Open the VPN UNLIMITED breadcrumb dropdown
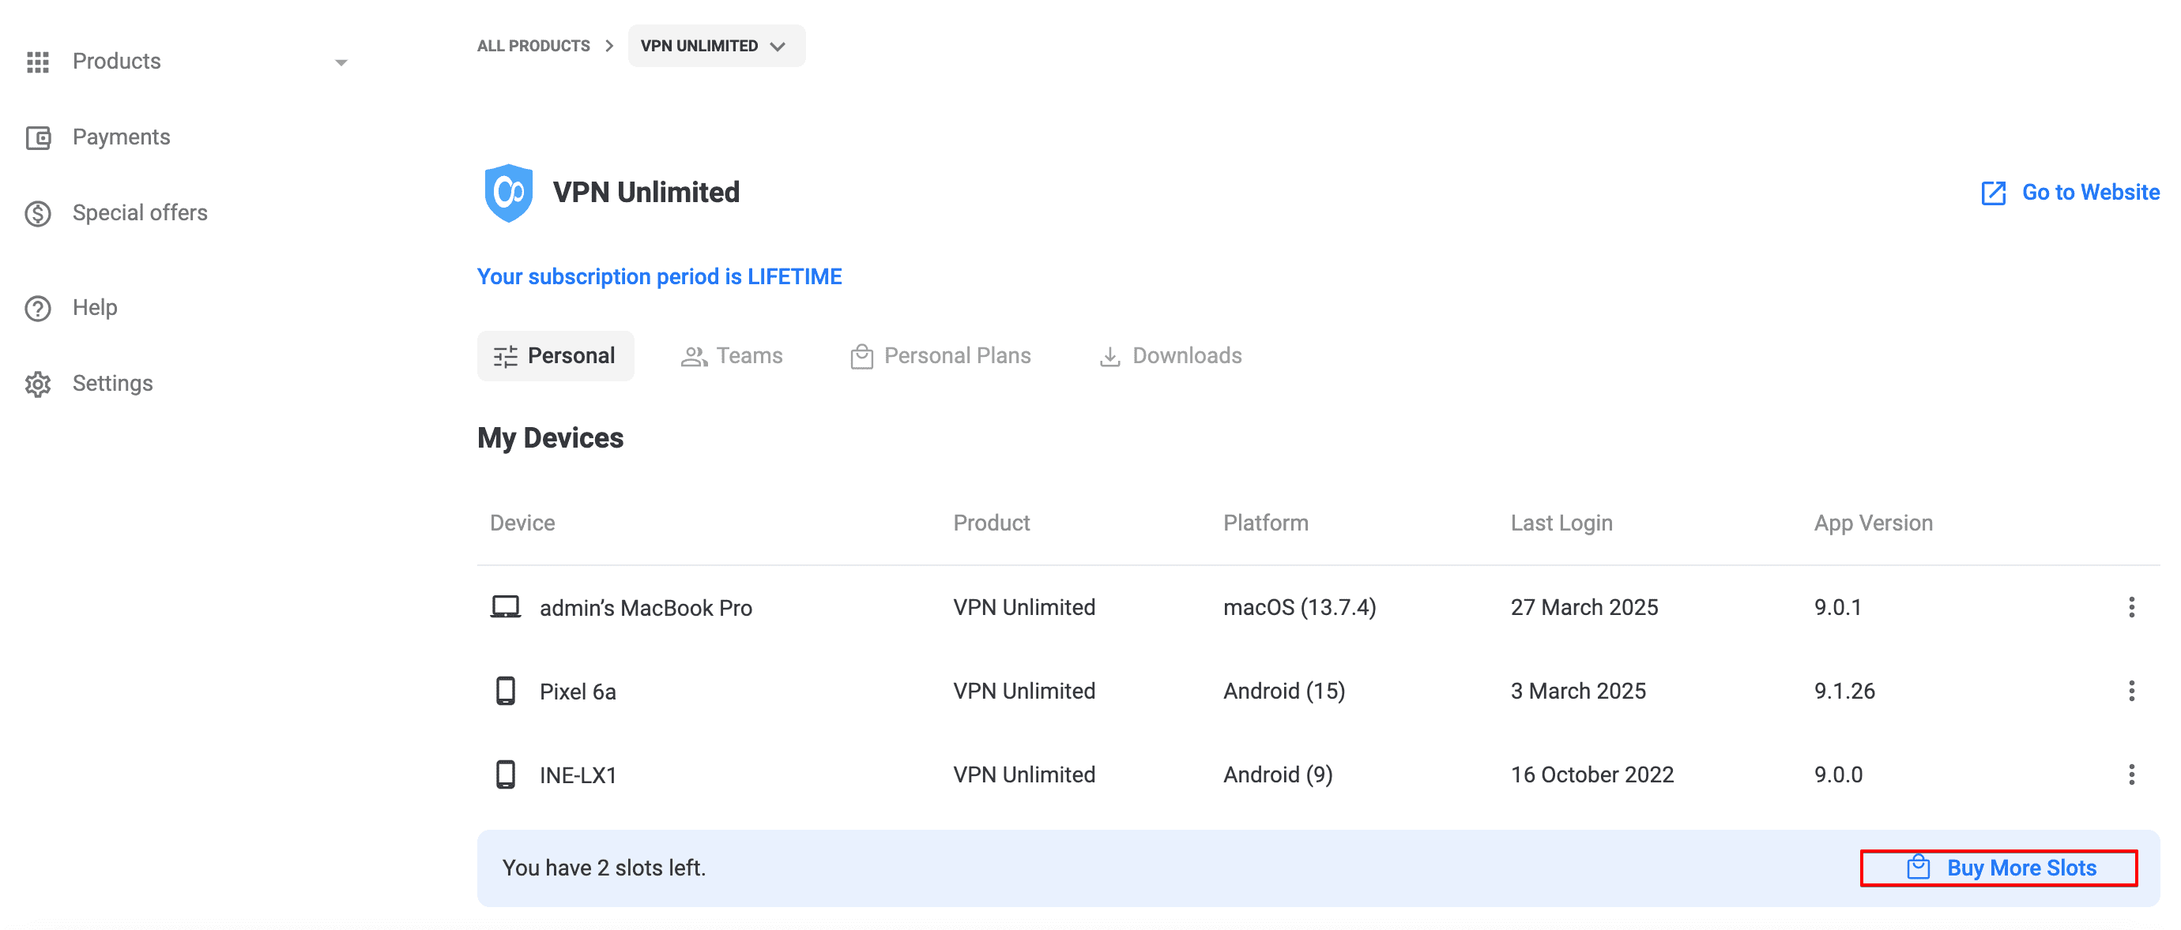Screen dimensions: 2181x930 coord(715,46)
